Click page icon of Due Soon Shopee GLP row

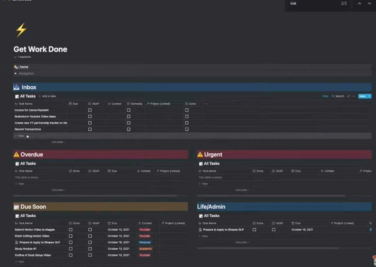[x=16, y=242]
